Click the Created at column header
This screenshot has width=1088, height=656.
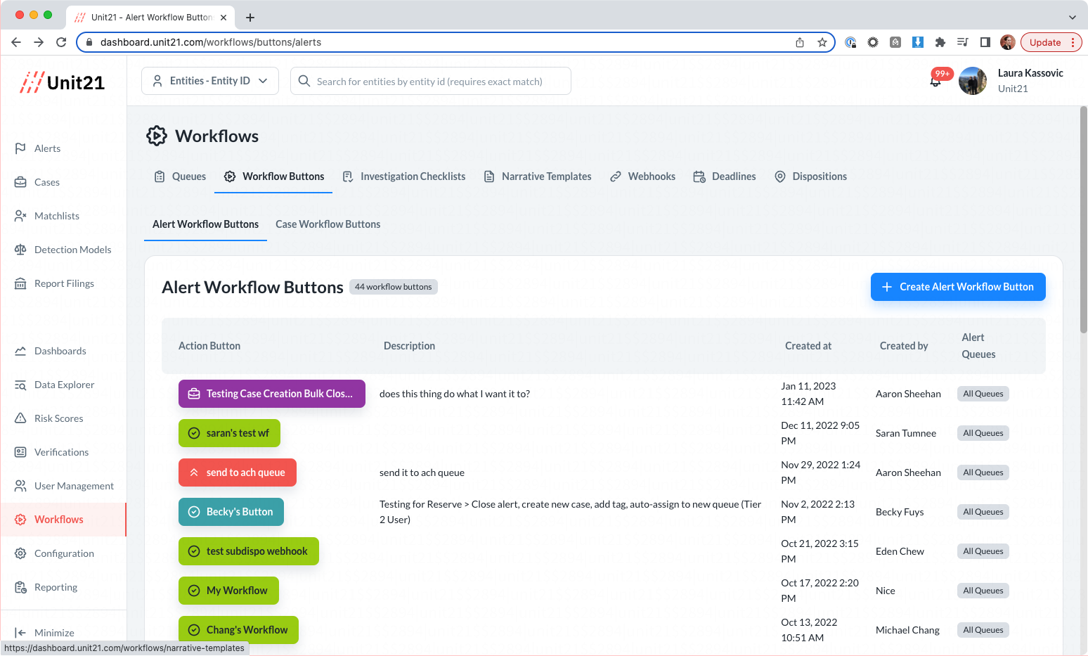pos(808,346)
